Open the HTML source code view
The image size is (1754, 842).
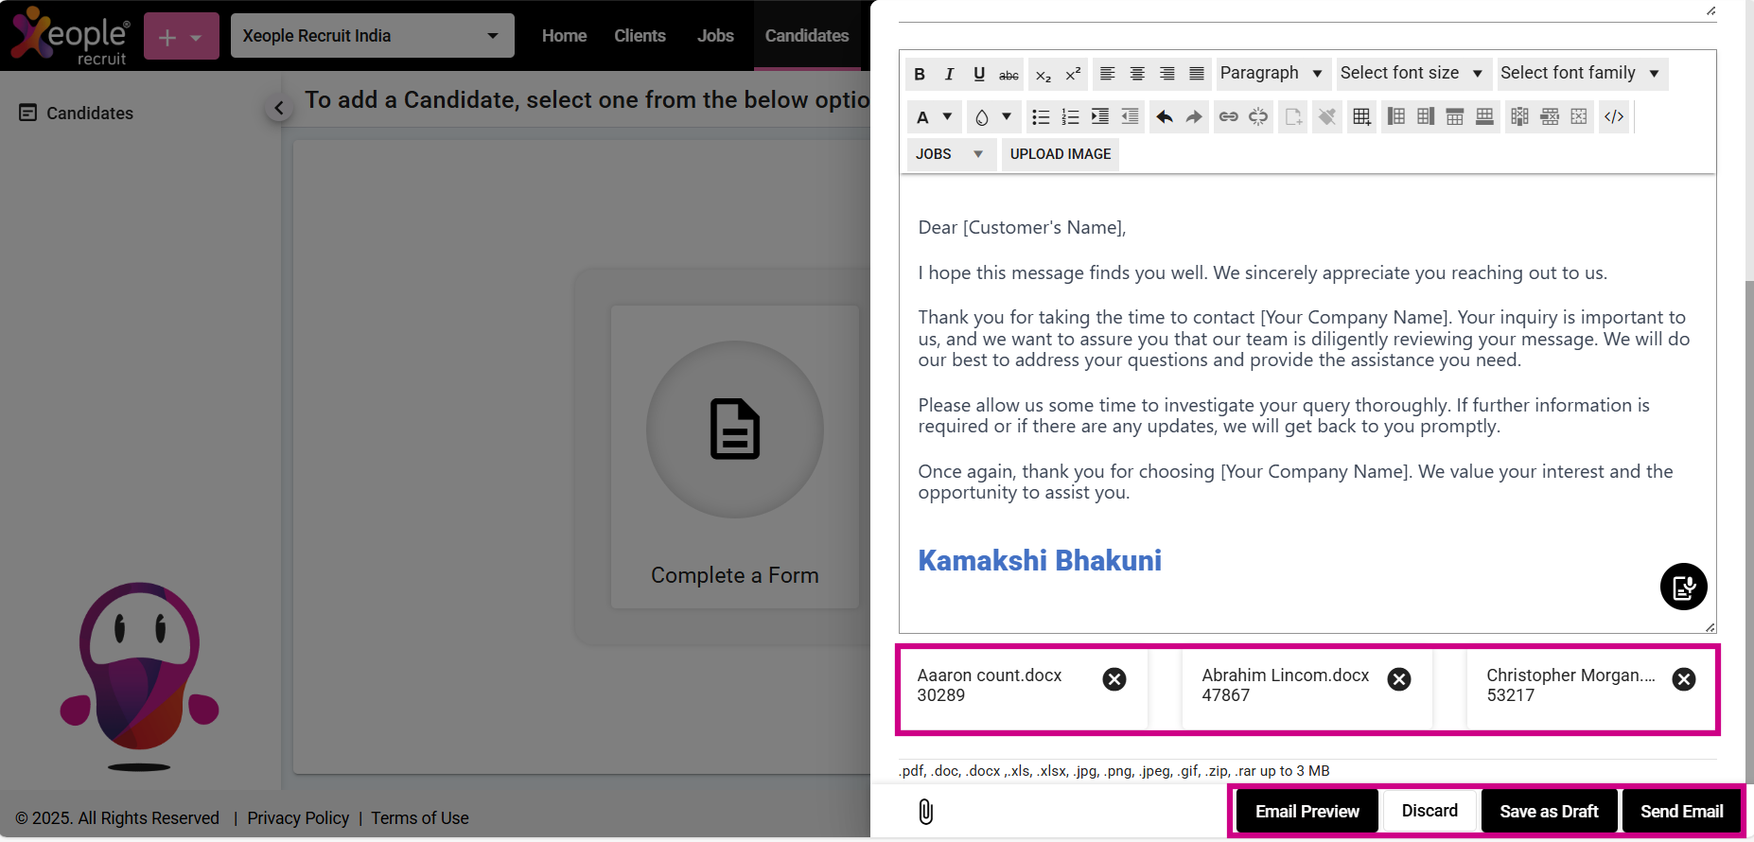(x=1614, y=117)
